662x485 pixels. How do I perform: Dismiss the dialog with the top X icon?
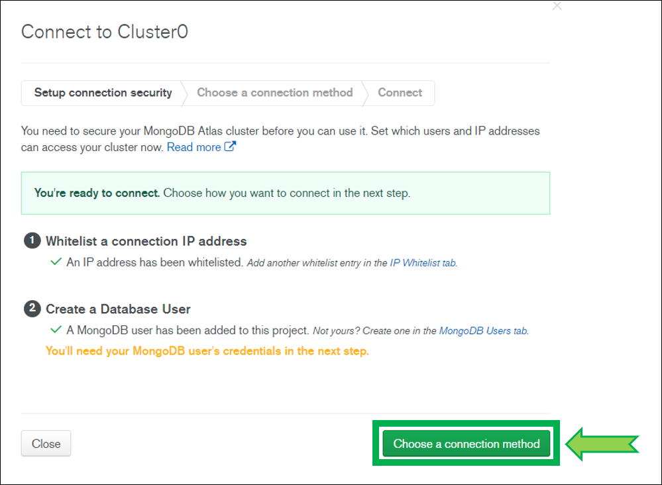(557, 6)
